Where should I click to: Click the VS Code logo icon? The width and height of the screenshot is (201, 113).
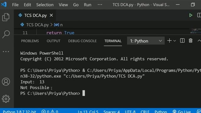(4, 5)
